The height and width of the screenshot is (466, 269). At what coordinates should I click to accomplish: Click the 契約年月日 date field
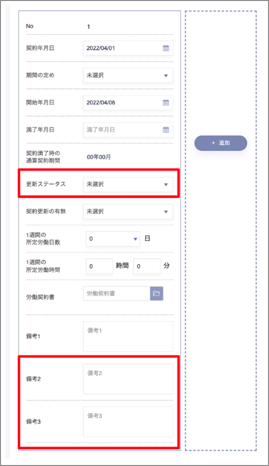[x=120, y=48]
